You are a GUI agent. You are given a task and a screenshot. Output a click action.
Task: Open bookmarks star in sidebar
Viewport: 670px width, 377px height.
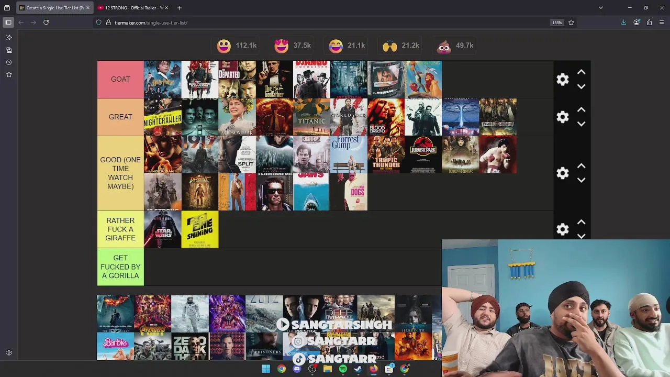[x=9, y=75]
